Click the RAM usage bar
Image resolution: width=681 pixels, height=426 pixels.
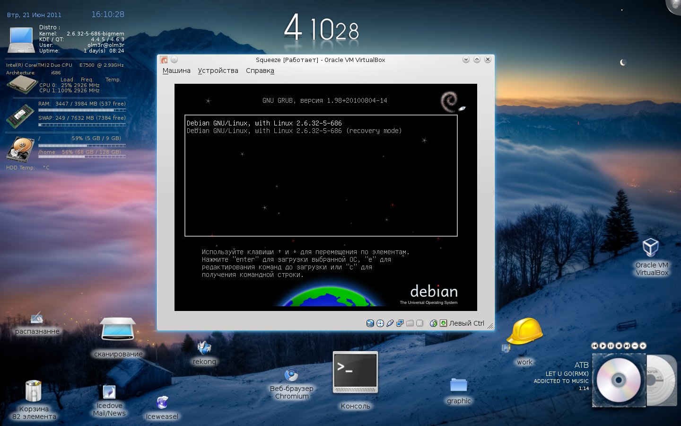coord(82,110)
